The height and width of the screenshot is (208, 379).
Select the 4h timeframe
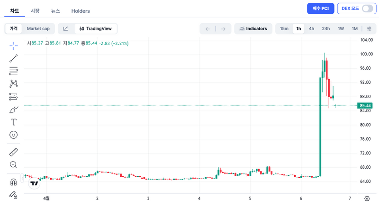311,28
